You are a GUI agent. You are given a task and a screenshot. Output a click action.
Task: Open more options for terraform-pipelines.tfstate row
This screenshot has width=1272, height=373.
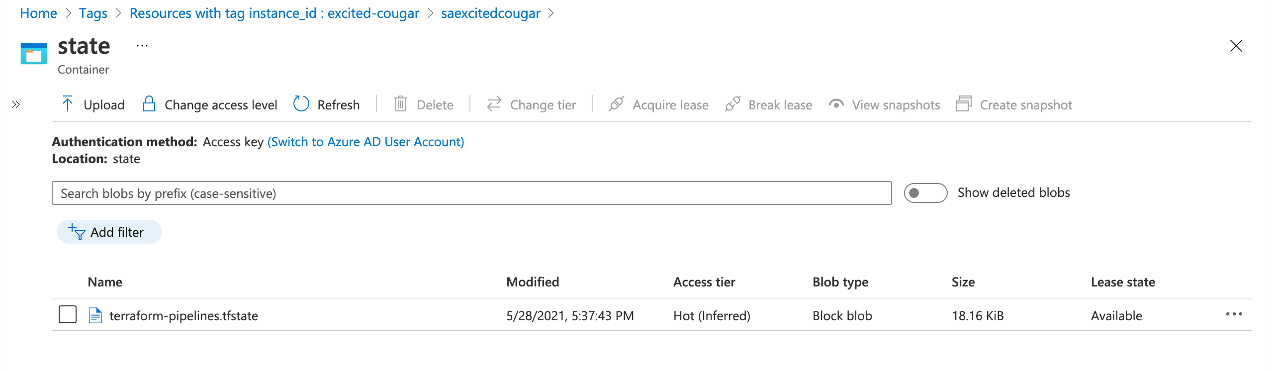tap(1234, 314)
